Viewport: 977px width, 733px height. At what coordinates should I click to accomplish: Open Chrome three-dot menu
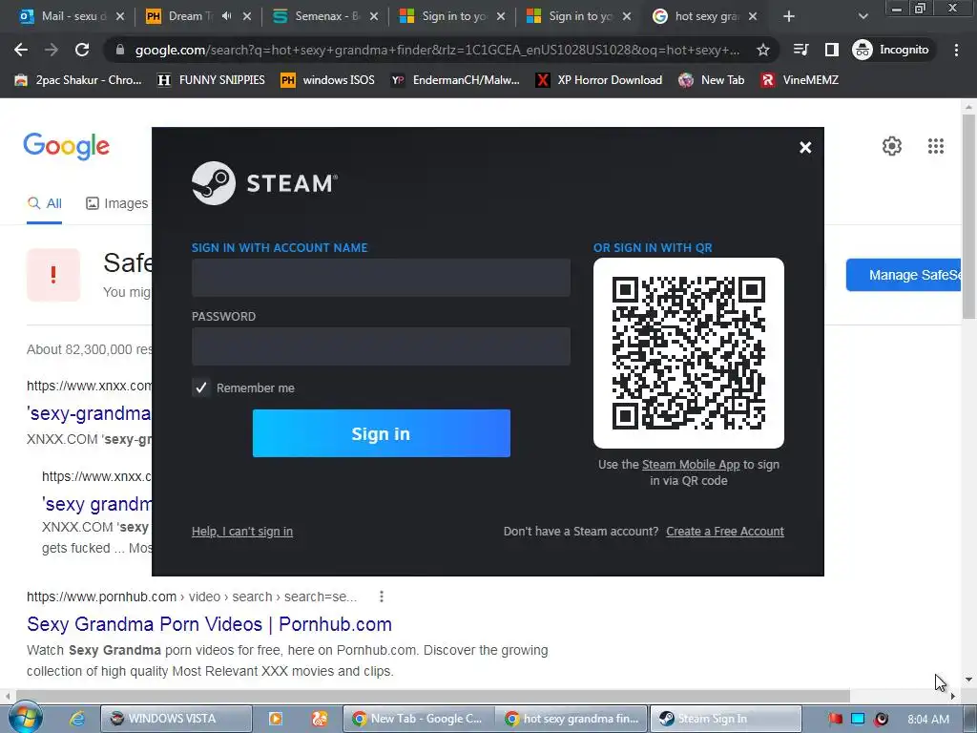point(956,50)
